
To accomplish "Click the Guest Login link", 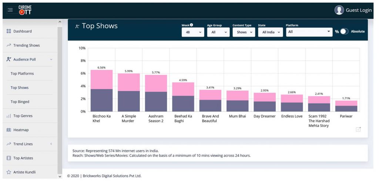I will (x=358, y=10).
